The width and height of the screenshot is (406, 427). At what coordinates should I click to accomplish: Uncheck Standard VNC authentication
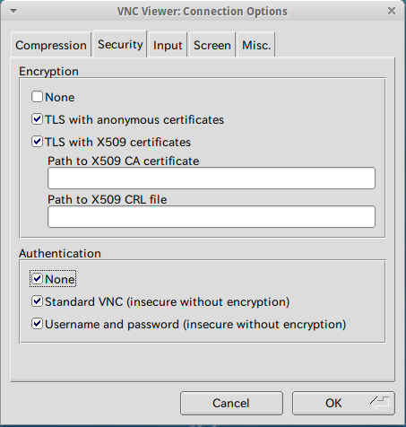coord(38,301)
